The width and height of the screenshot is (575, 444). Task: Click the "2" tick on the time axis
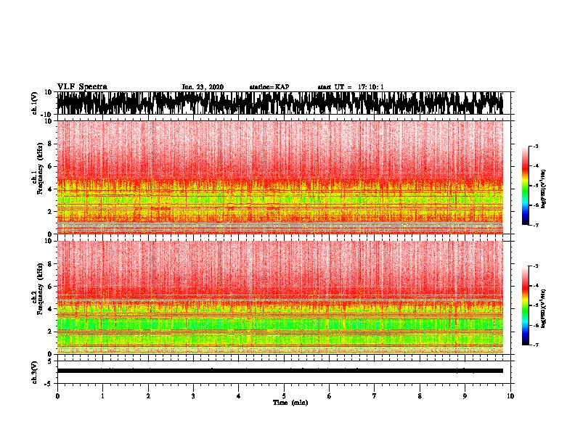click(148, 396)
